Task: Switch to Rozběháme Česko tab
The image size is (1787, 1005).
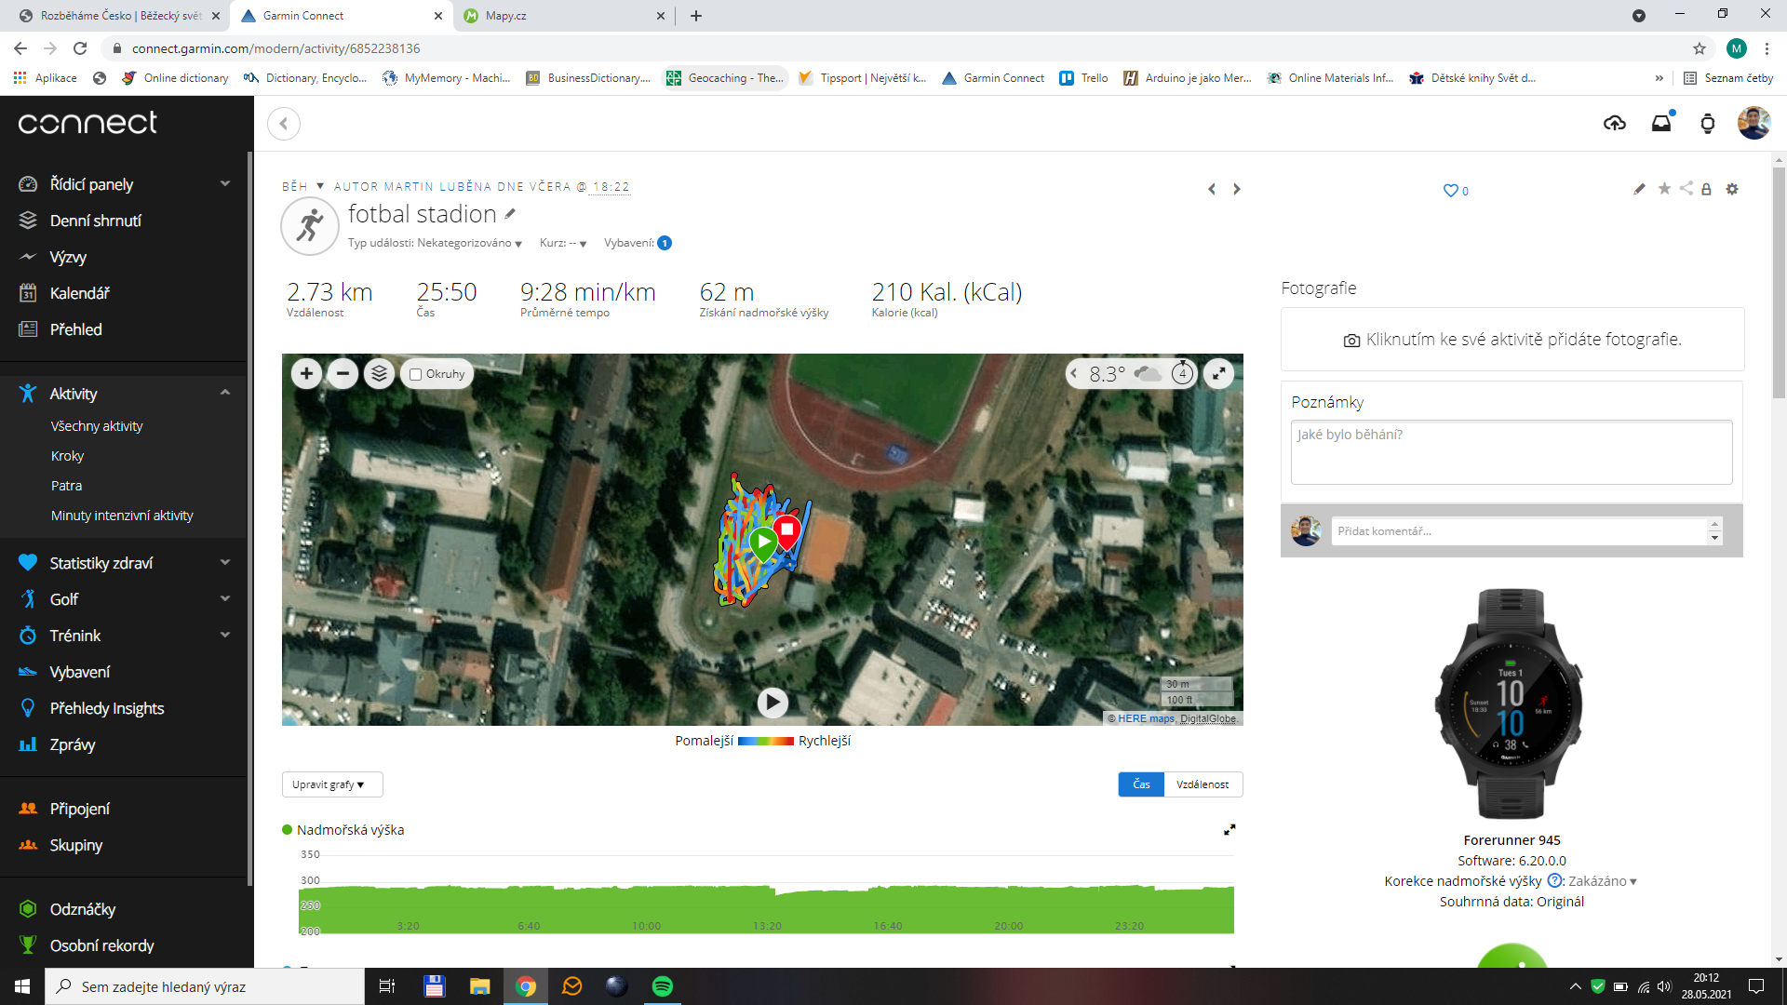Action: tap(119, 16)
